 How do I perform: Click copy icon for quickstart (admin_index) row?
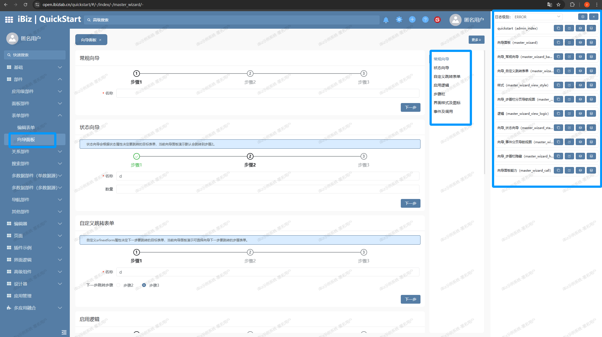(x=558, y=28)
